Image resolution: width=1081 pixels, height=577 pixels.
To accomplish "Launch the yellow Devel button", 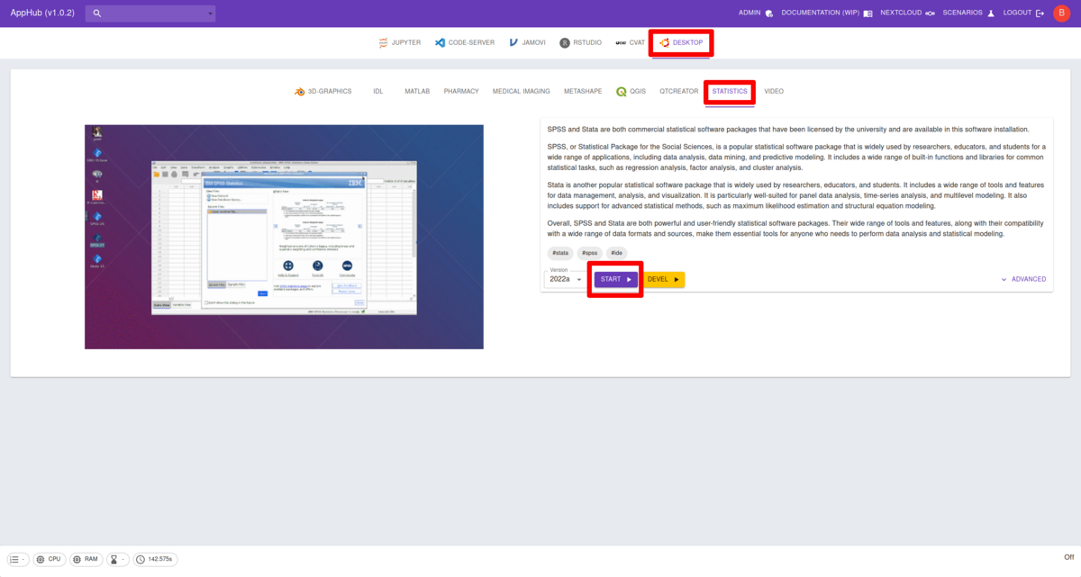I will tap(663, 279).
